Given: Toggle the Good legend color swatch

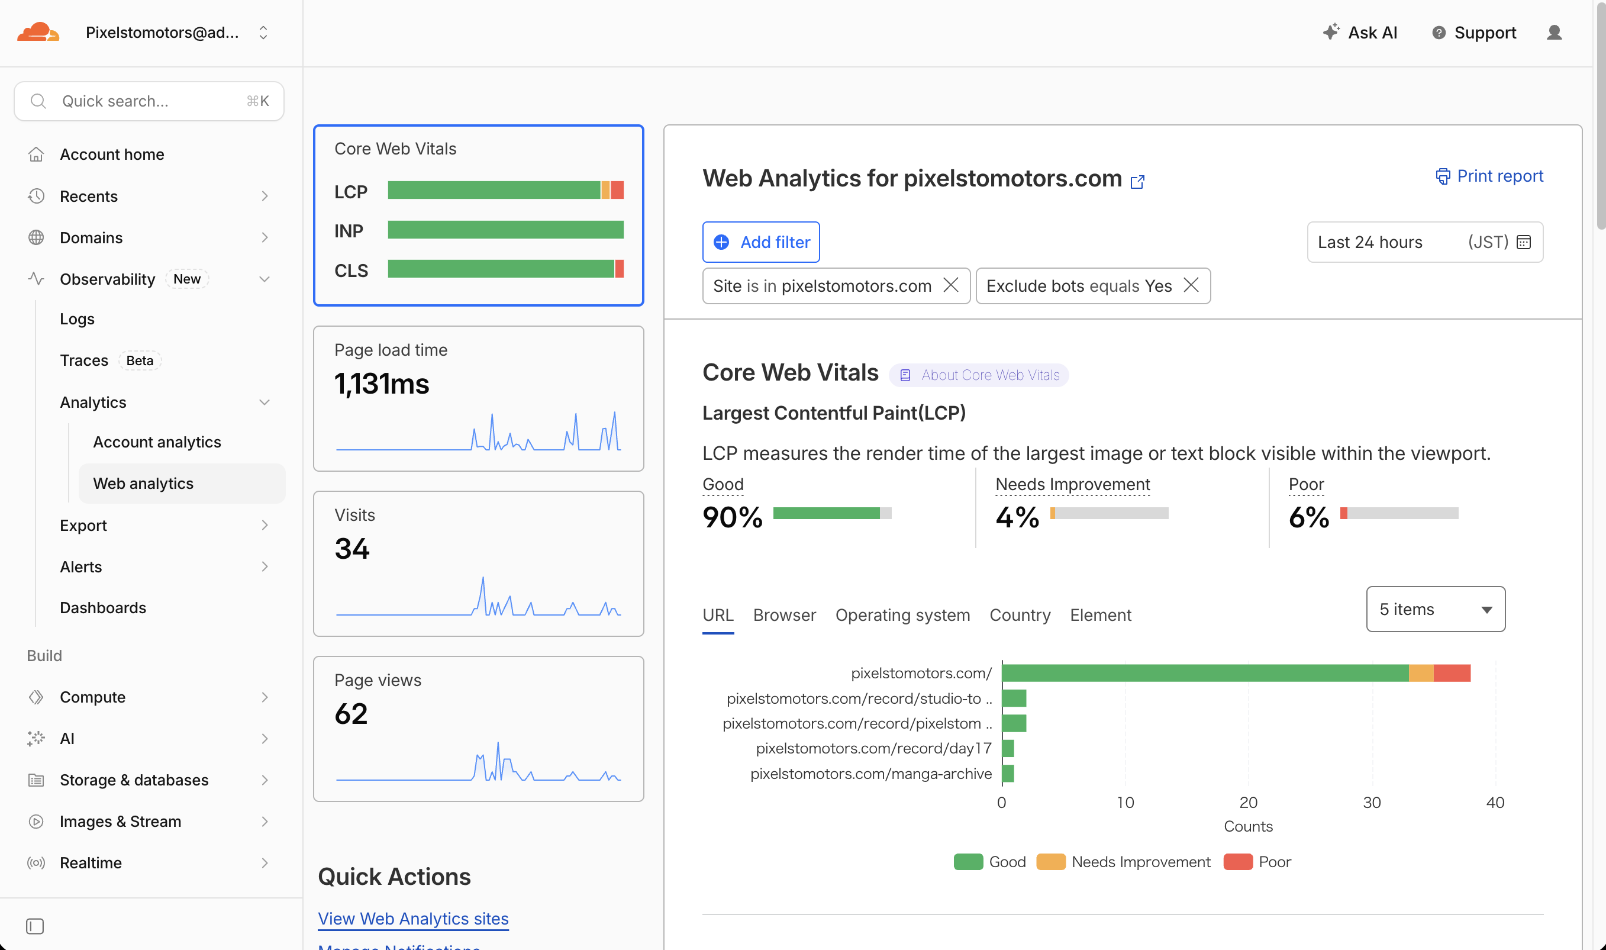Looking at the screenshot, I should [968, 862].
